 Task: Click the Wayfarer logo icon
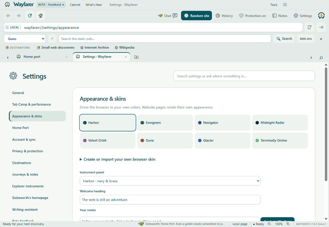(7, 4)
